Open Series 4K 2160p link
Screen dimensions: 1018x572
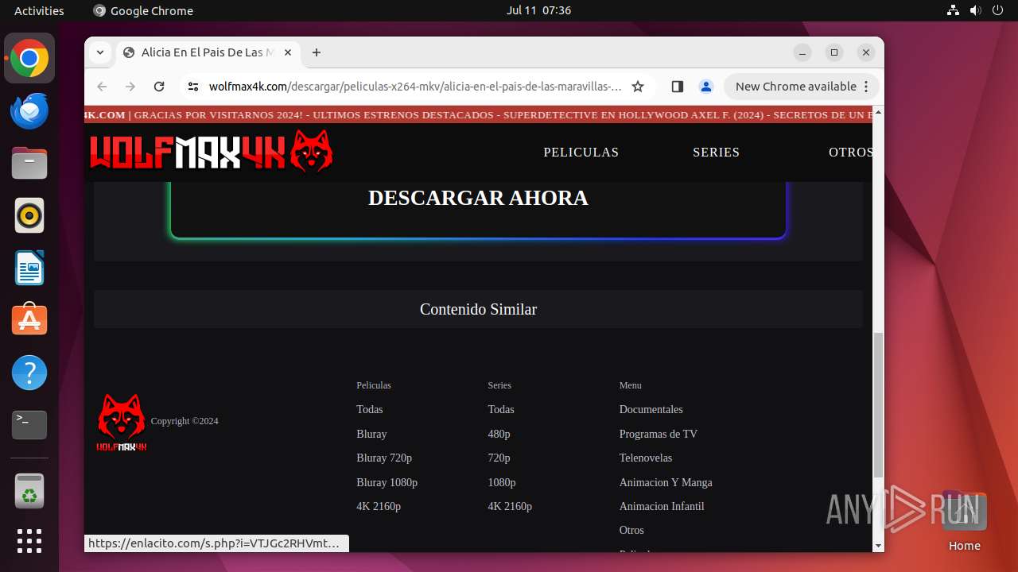click(510, 507)
